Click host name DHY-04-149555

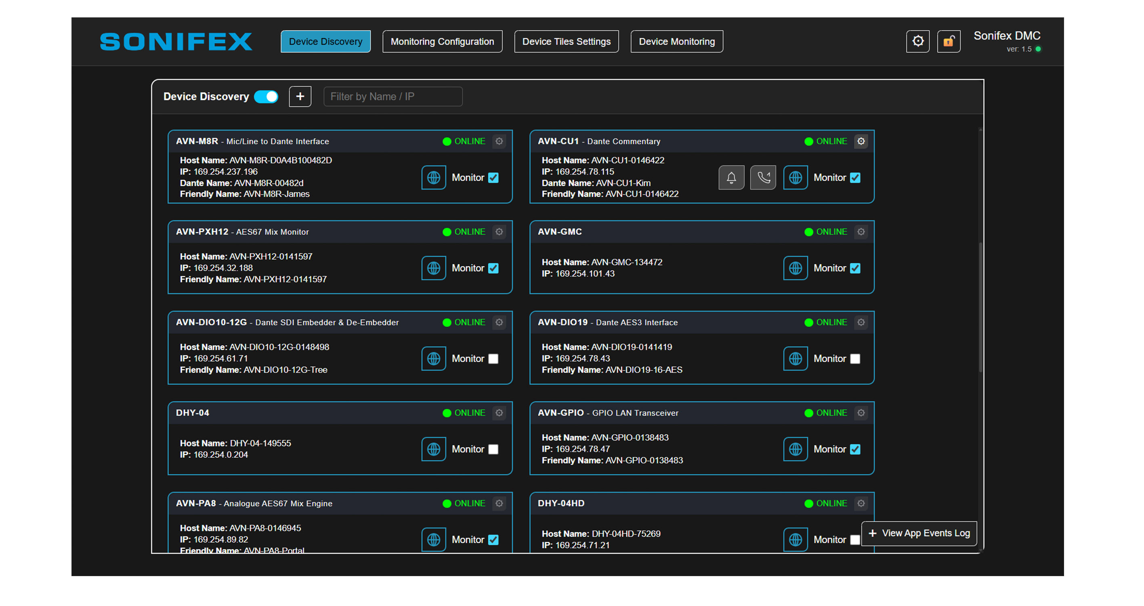click(x=260, y=444)
